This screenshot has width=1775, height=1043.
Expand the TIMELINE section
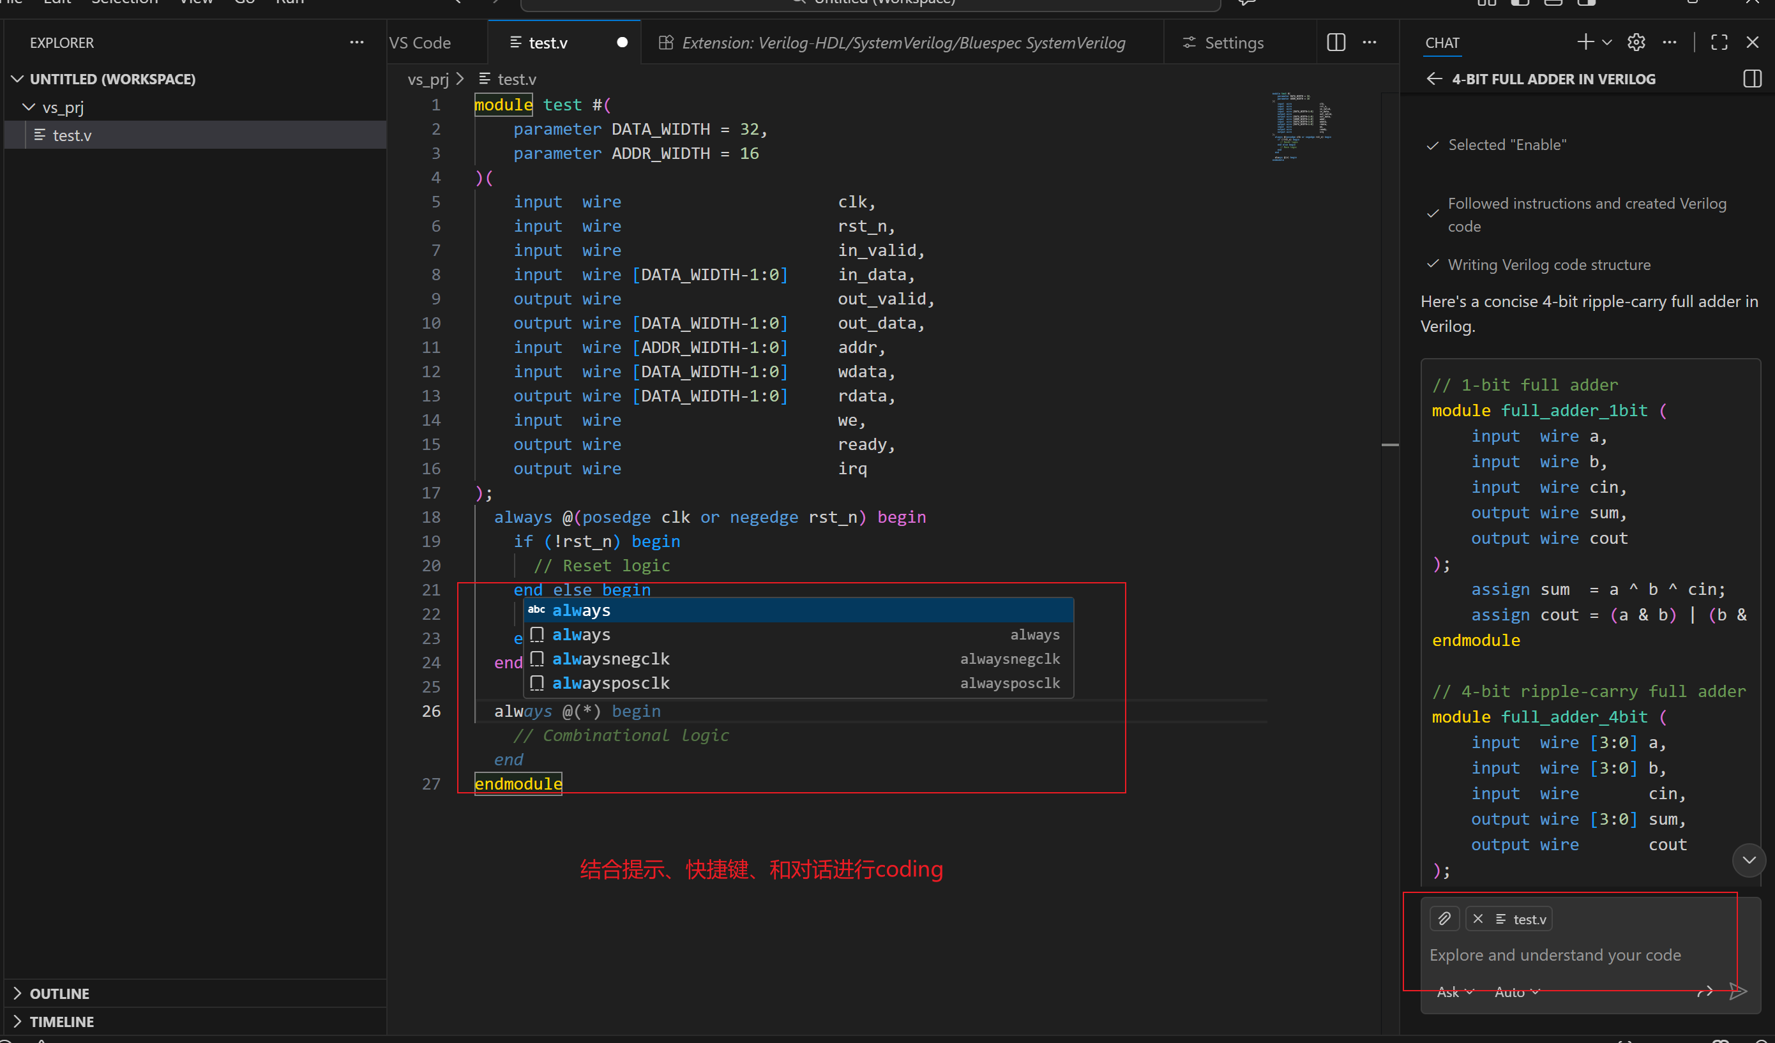(61, 1021)
